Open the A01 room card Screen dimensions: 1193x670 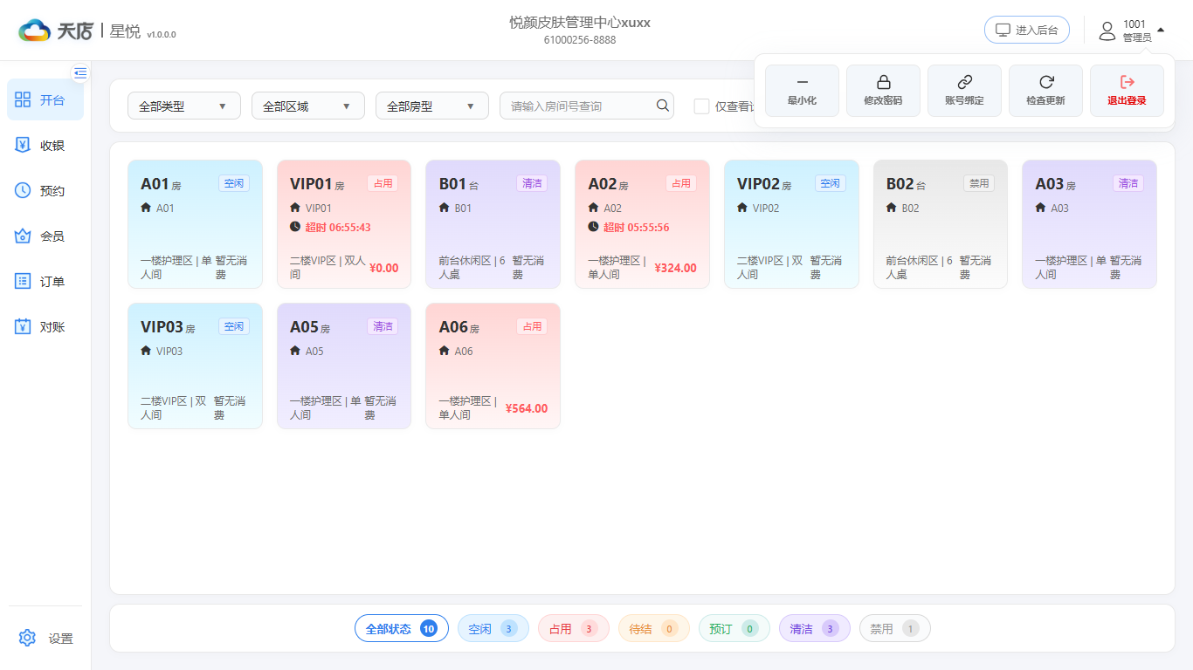tap(195, 224)
